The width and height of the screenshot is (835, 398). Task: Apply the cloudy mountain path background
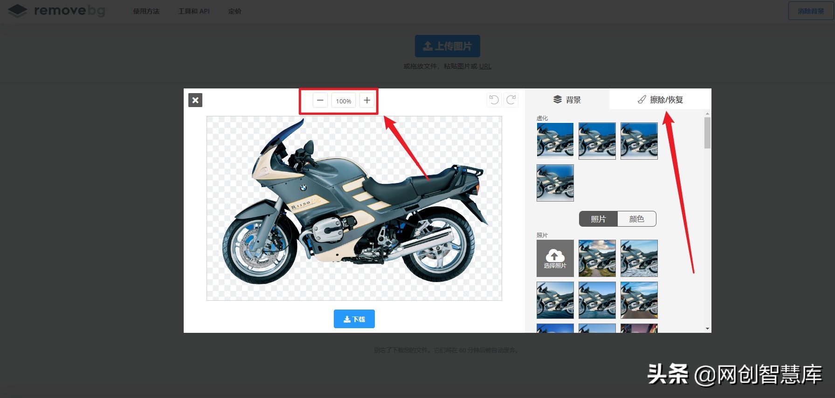[x=597, y=258]
